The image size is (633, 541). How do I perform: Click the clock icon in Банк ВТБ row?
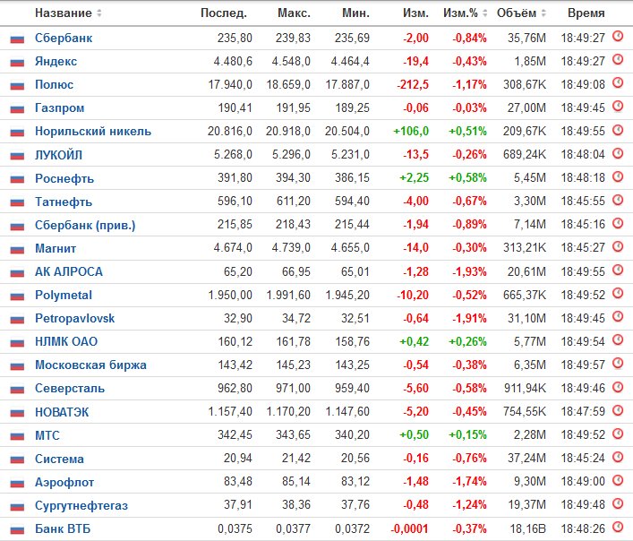point(618,527)
